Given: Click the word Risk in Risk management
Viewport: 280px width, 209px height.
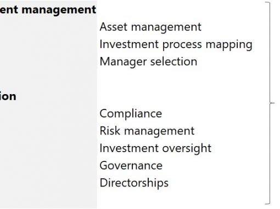Looking at the screenshot, I should point(110,131).
